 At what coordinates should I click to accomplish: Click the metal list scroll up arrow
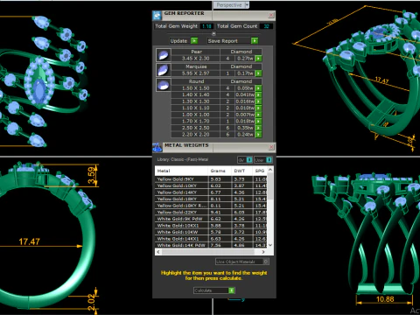click(270, 170)
